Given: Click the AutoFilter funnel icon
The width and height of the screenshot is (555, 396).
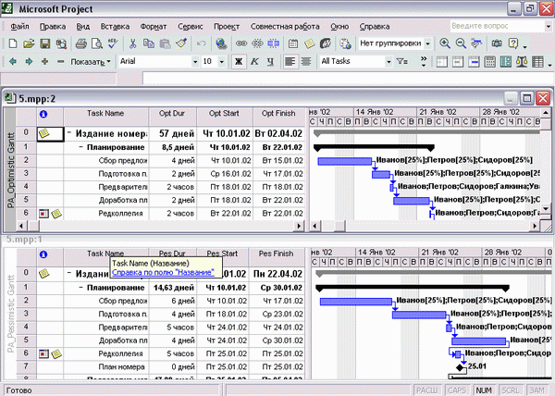Looking at the screenshot, I should [402, 62].
